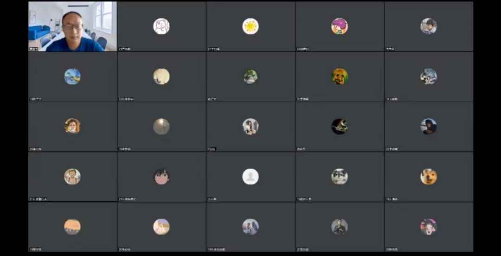This screenshot has height=256, width=501.
Task: Click the yellow sun avatar
Action: [250, 26]
